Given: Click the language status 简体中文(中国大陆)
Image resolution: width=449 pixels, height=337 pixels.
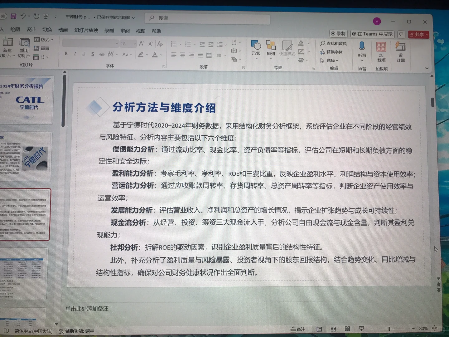Looking at the screenshot, I should click(34, 331).
